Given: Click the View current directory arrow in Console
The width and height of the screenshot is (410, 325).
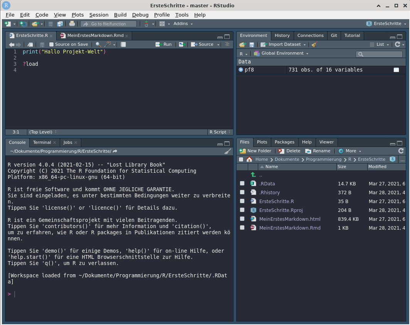Looking at the screenshot, I should pyautogui.click(x=115, y=151).
